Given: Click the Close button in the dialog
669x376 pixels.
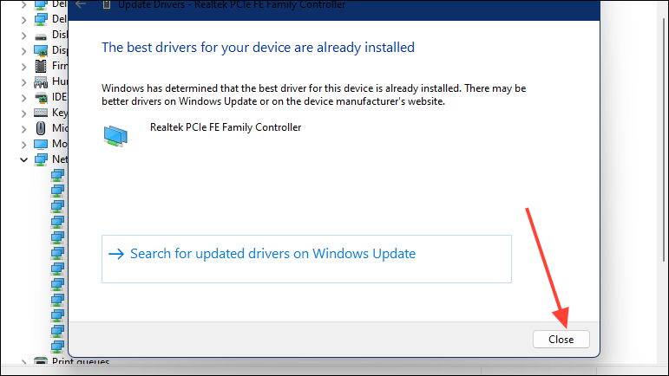Looking at the screenshot, I should pos(561,340).
